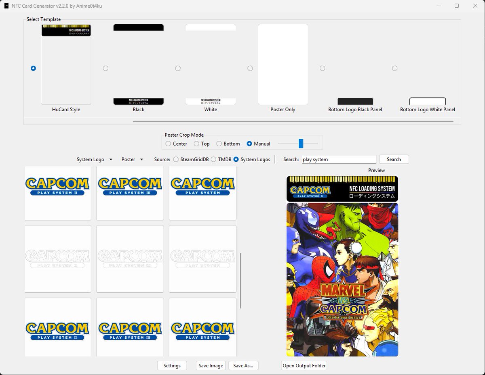Pick white outline Capcom Play System II logo
Image resolution: width=485 pixels, height=375 pixels.
[x=57, y=259]
